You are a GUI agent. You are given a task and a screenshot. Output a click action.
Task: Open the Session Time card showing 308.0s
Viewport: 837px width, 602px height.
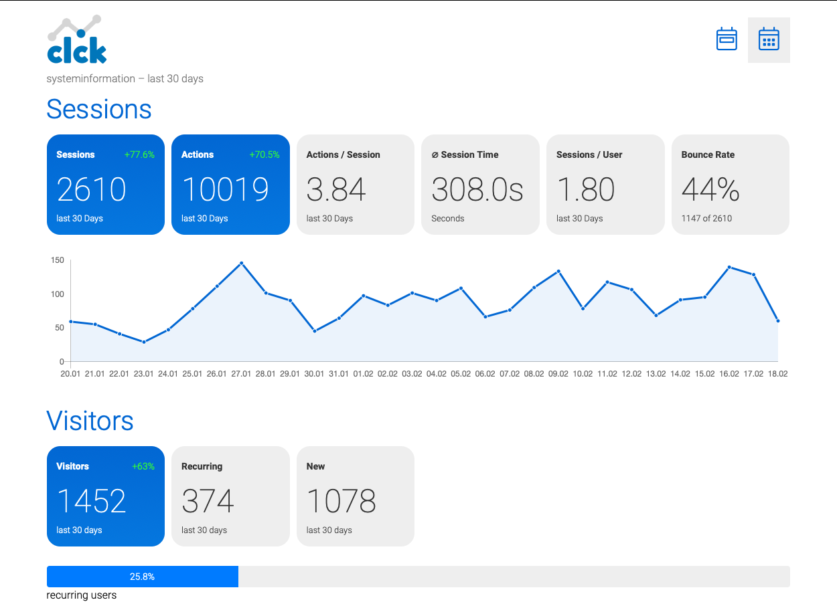pos(480,185)
